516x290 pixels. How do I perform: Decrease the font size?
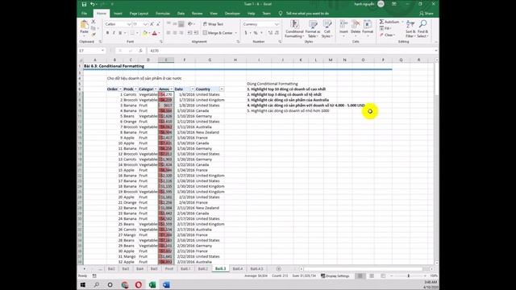pyautogui.click(x=158, y=24)
